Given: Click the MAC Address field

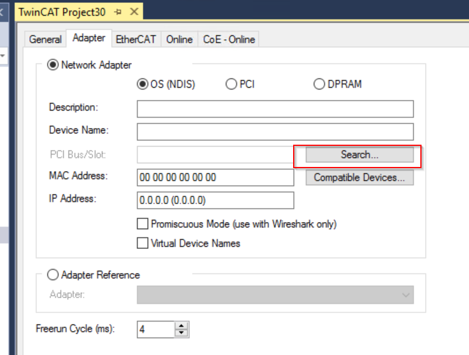Looking at the screenshot, I should click(x=215, y=177).
